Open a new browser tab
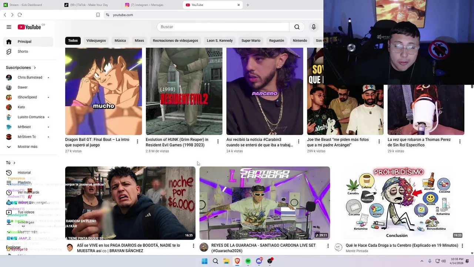This screenshot has height=267, width=474. point(248,5)
